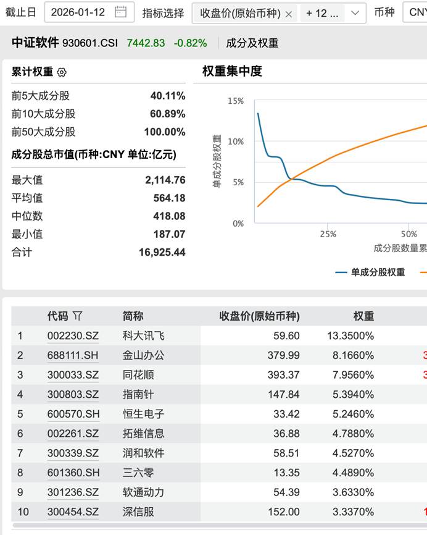427x535 pixels.
Task: Select the 三六零 name cell
Action: click(x=138, y=473)
